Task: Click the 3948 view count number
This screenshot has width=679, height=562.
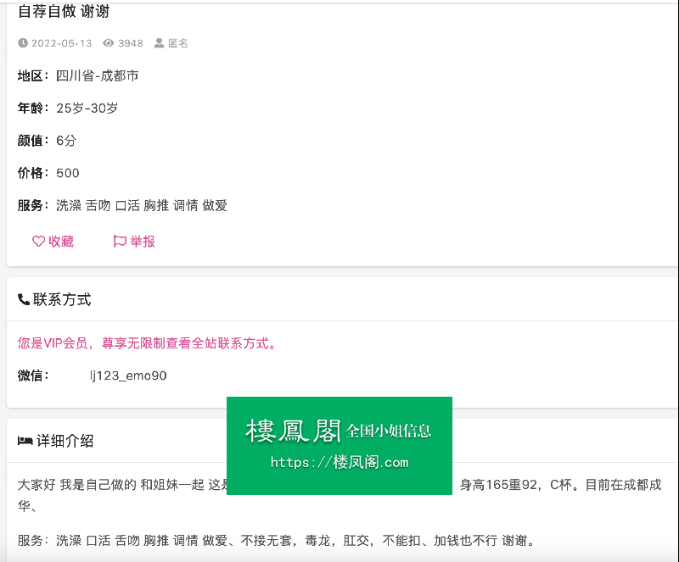Action: (131, 43)
